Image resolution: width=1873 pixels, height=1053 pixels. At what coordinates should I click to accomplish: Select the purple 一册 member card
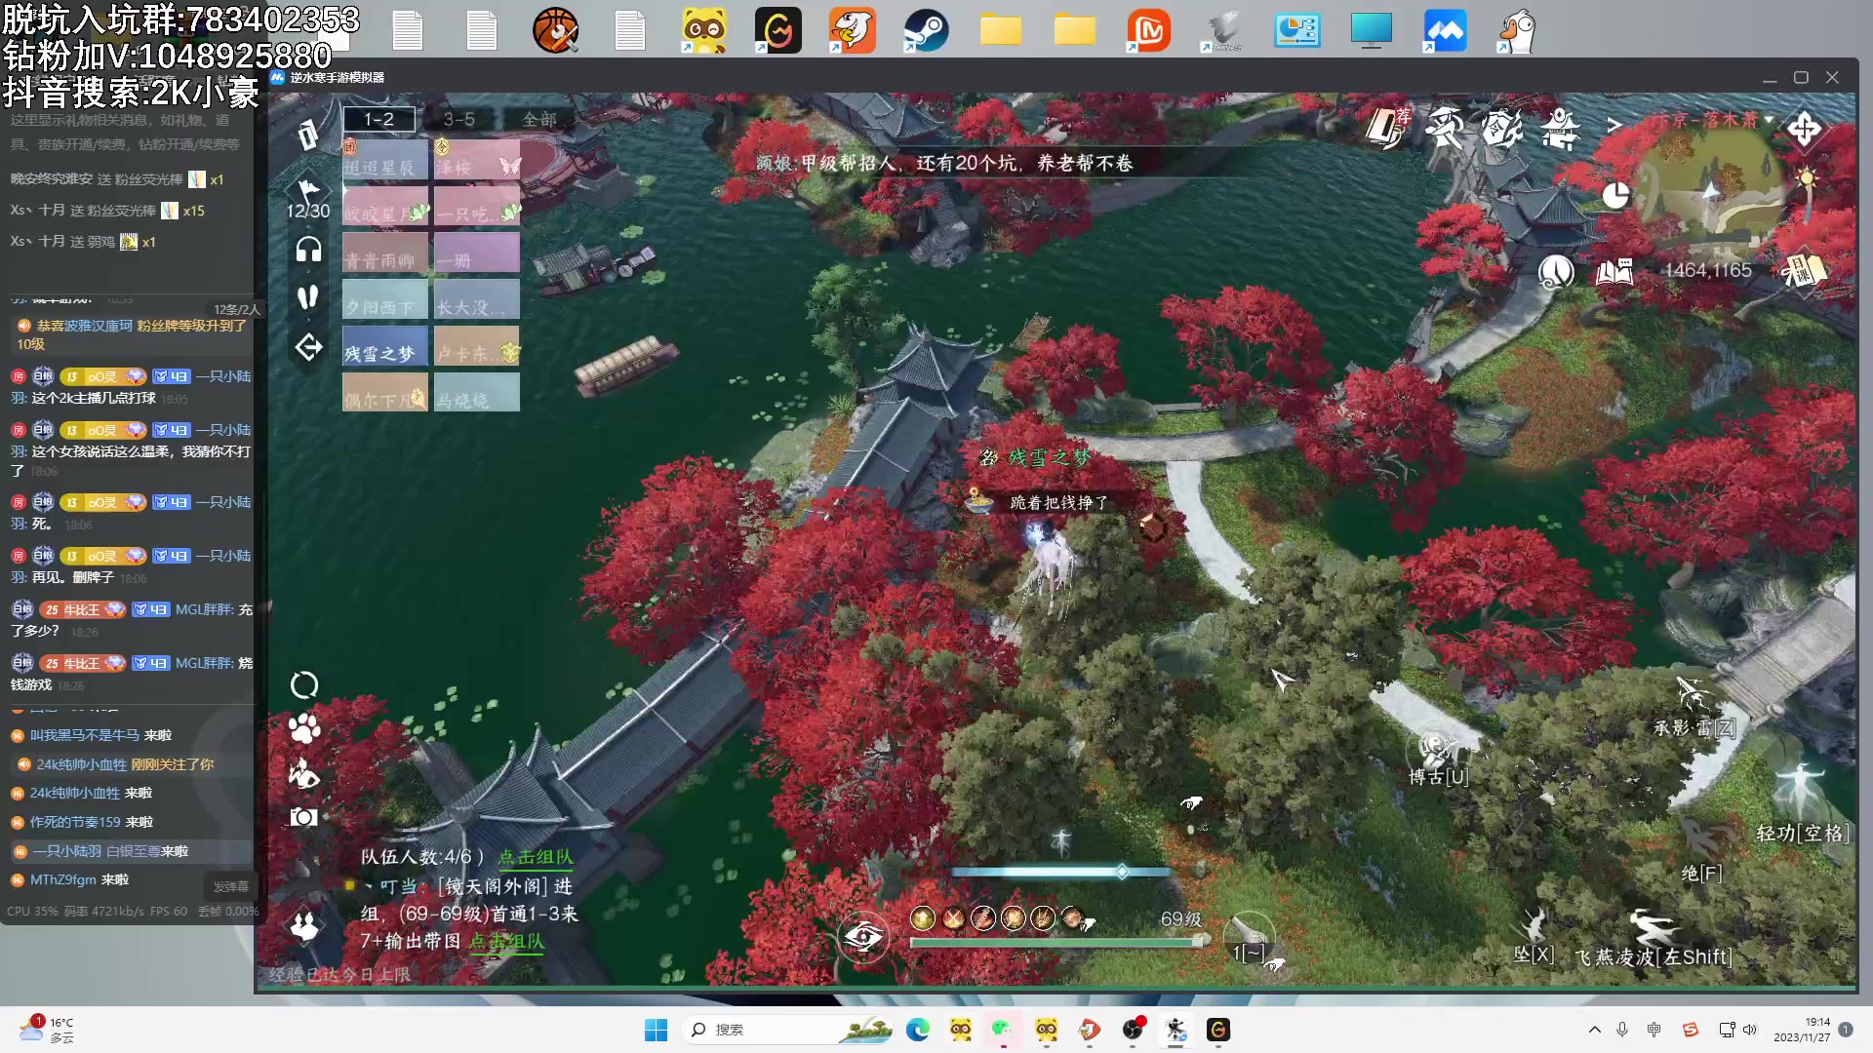(477, 253)
